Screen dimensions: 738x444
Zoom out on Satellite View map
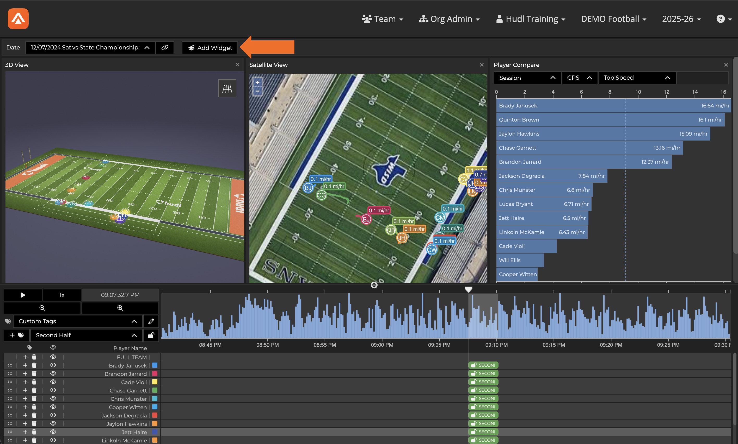coord(257,91)
